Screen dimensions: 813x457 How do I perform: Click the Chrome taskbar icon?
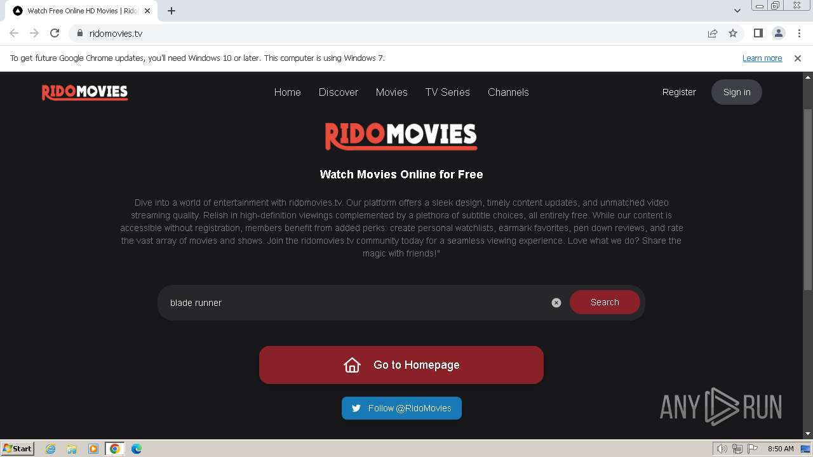(115, 449)
